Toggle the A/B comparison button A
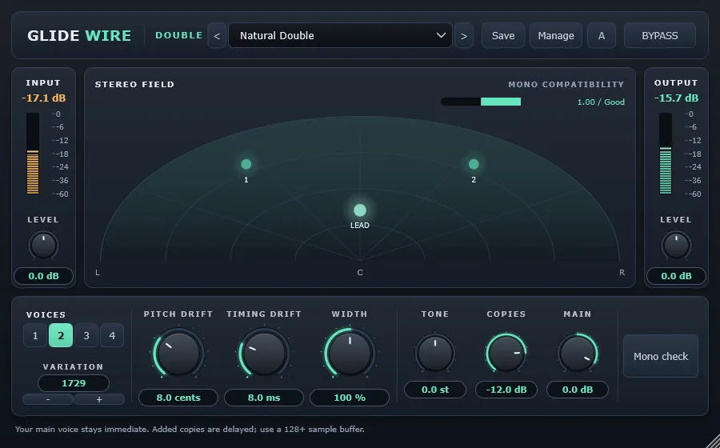Viewport: 720px width, 448px height. (x=601, y=36)
